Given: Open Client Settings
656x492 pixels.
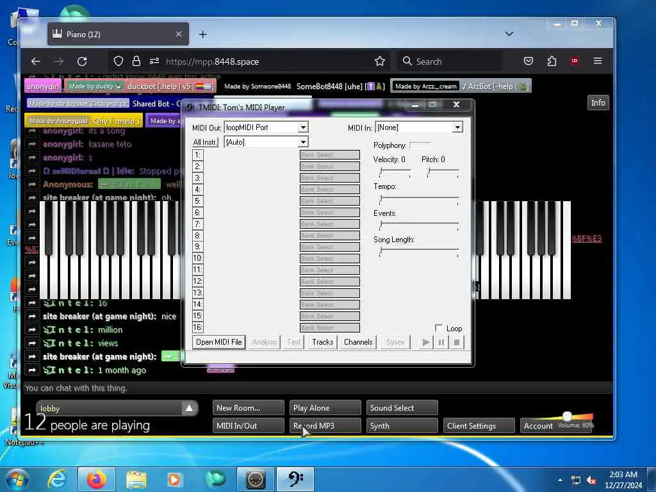Looking at the screenshot, I should point(479,426).
